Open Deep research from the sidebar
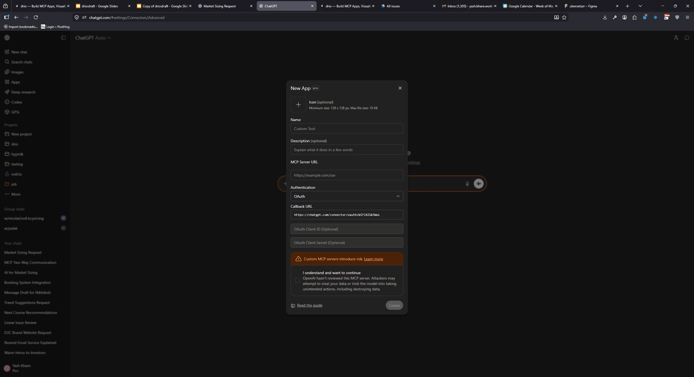Viewport: 694px width, 377px height. click(x=23, y=92)
